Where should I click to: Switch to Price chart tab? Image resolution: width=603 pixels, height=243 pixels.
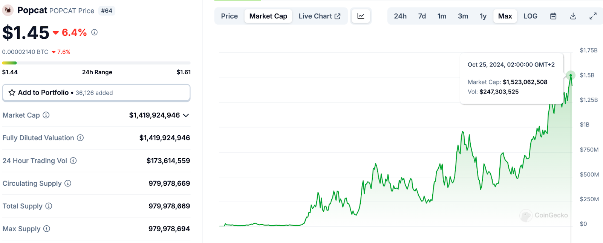pyautogui.click(x=230, y=16)
